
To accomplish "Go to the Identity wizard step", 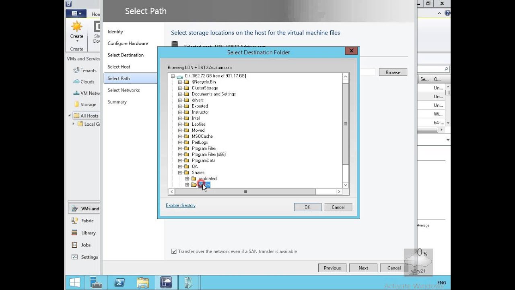I will pos(115,32).
